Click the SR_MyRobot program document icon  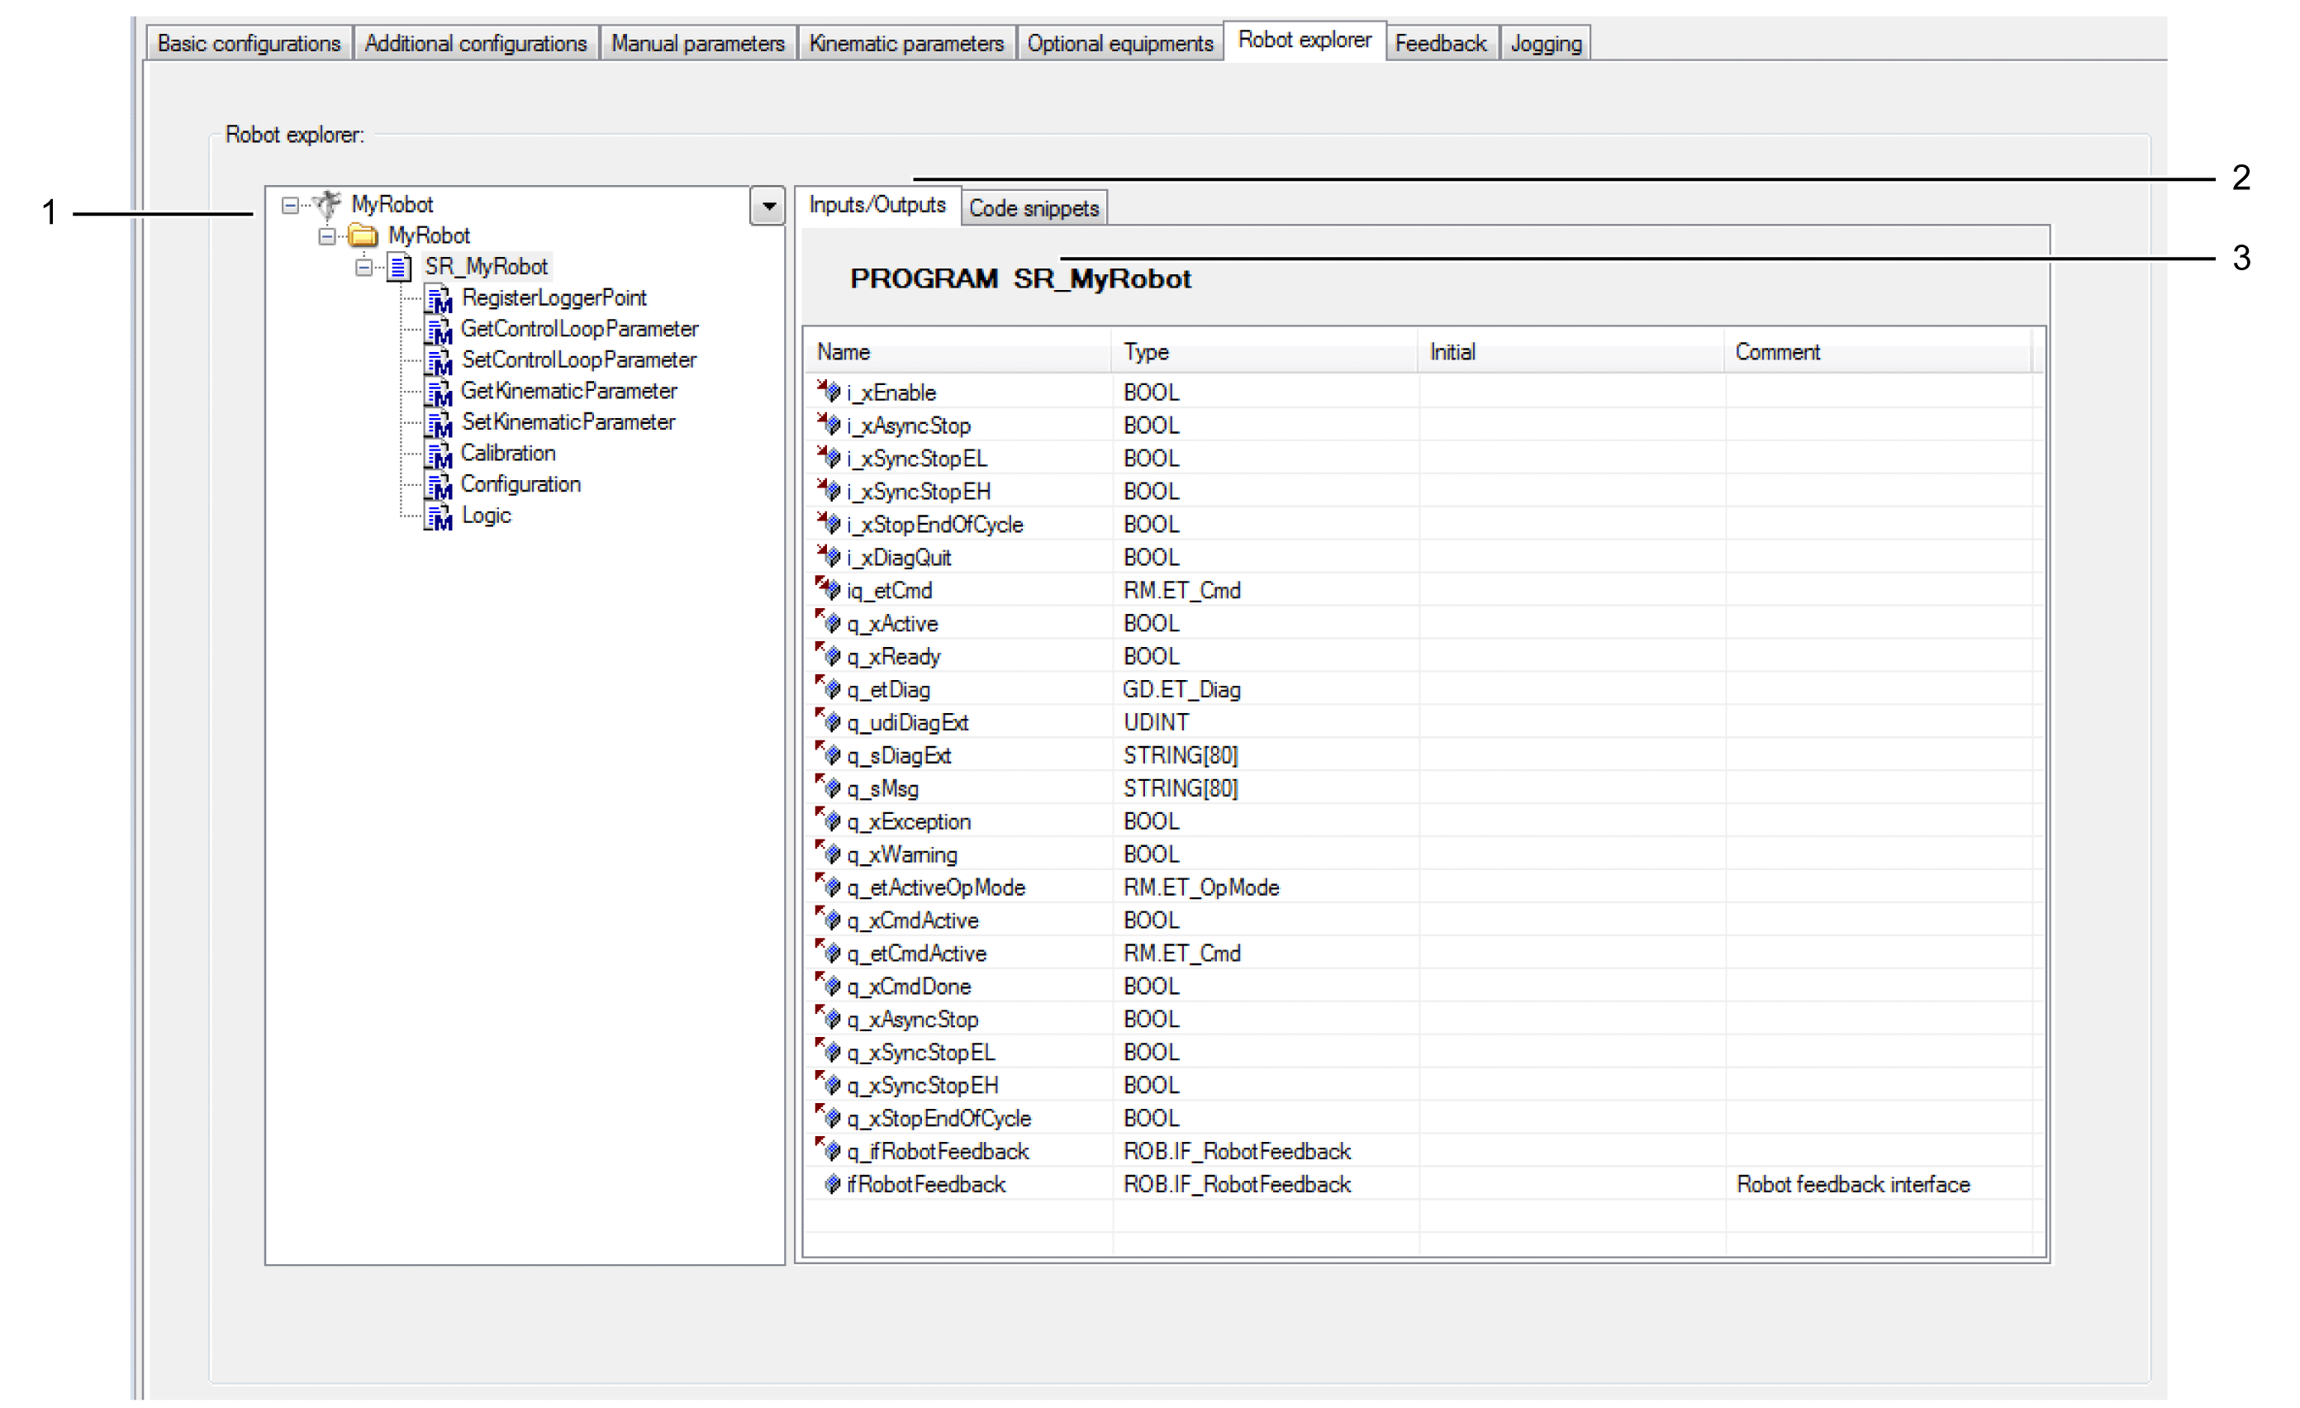tap(400, 267)
